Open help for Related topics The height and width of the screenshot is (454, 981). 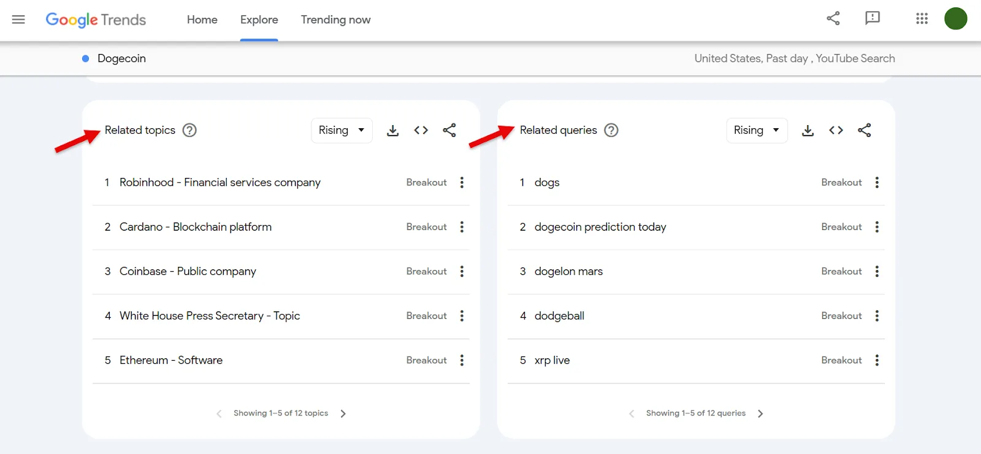click(x=190, y=130)
